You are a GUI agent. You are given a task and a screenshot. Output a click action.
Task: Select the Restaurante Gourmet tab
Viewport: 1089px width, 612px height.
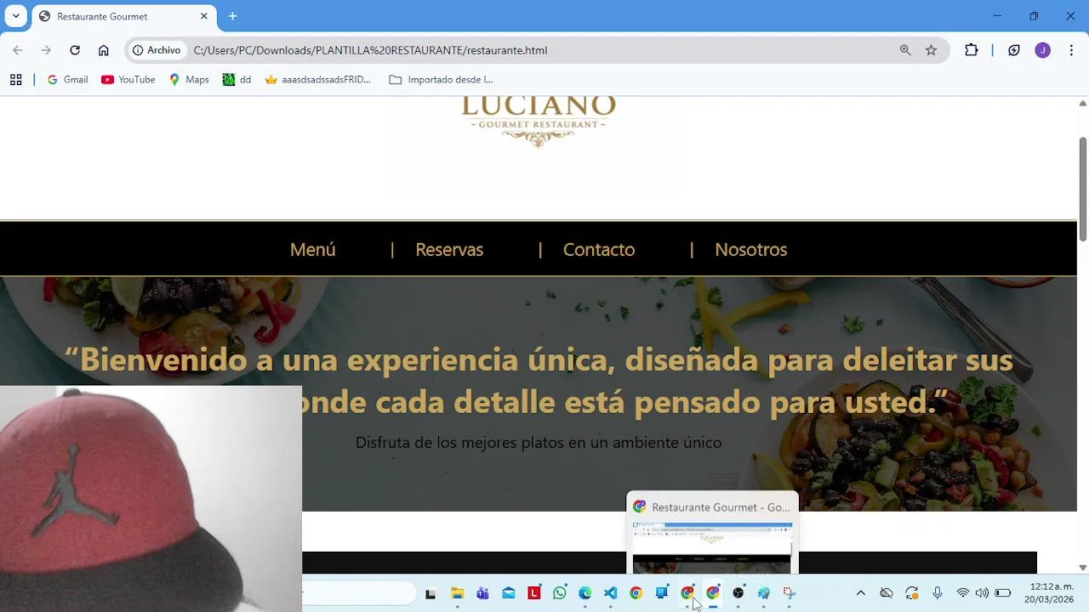click(x=123, y=16)
